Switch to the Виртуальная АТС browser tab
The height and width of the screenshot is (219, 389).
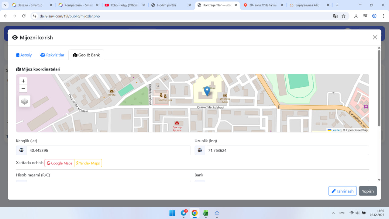pyautogui.click(x=309, y=5)
